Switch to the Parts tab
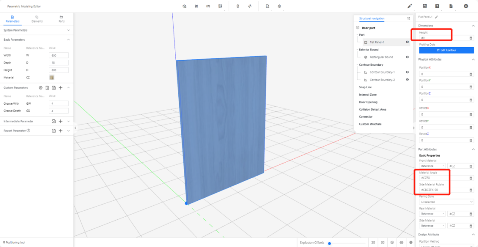The width and height of the screenshot is (478, 247). pyautogui.click(x=61, y=19)
